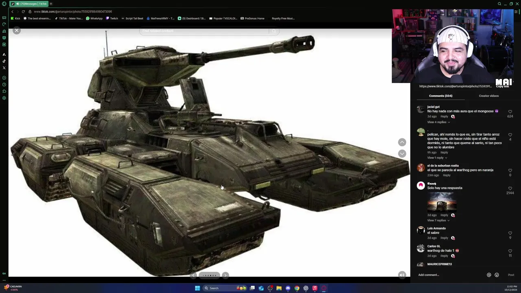
Task: Expand 'View 4 replies' under jaciel gut
Action: pos(438,122)
